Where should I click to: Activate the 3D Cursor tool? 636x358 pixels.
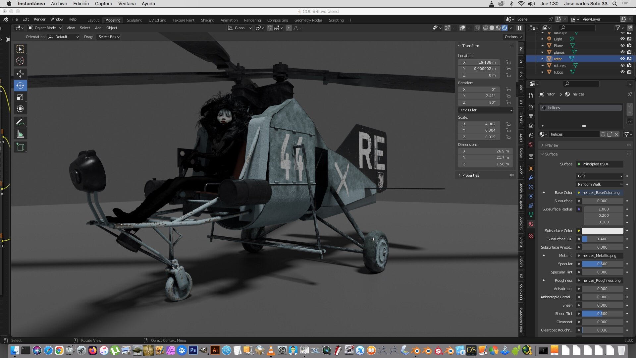tap(20, 61)
